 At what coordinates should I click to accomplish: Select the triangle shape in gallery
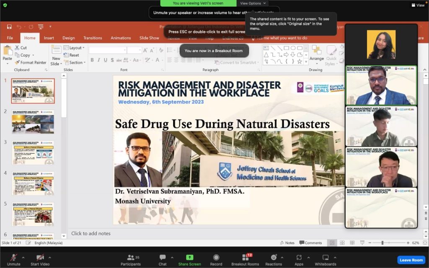(x=266, y=55)
